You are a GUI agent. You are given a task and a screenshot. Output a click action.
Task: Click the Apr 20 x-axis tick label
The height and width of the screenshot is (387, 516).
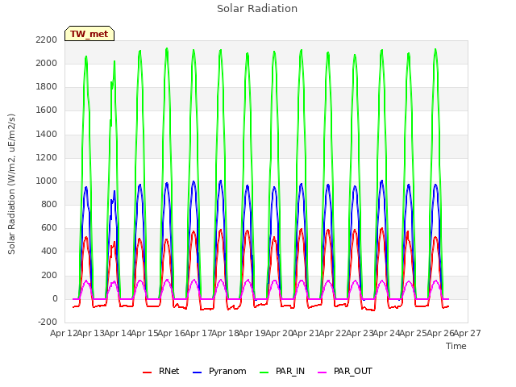pos(279,333)
